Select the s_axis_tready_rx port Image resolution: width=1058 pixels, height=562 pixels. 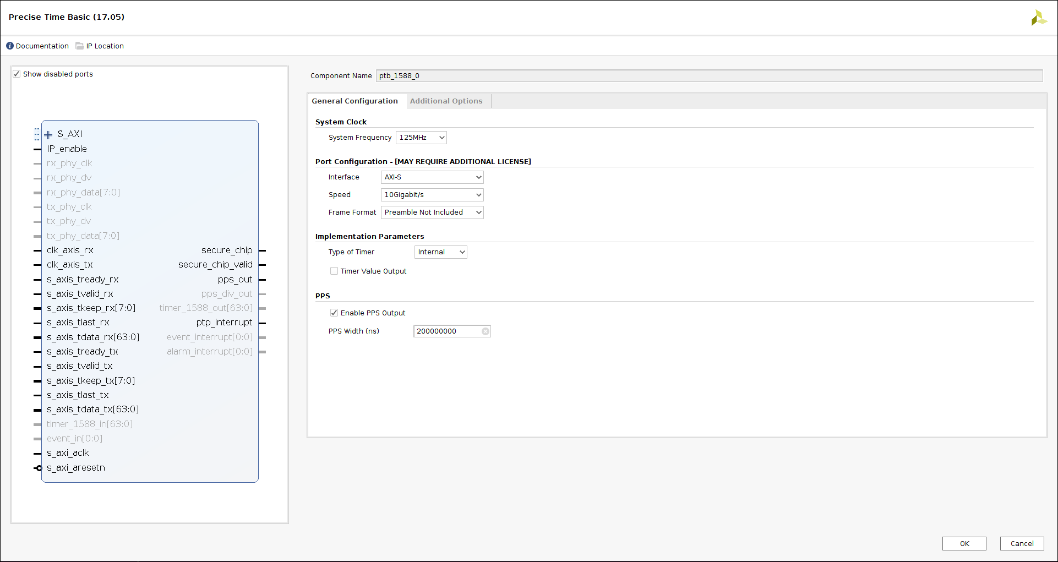coord(83,280)
